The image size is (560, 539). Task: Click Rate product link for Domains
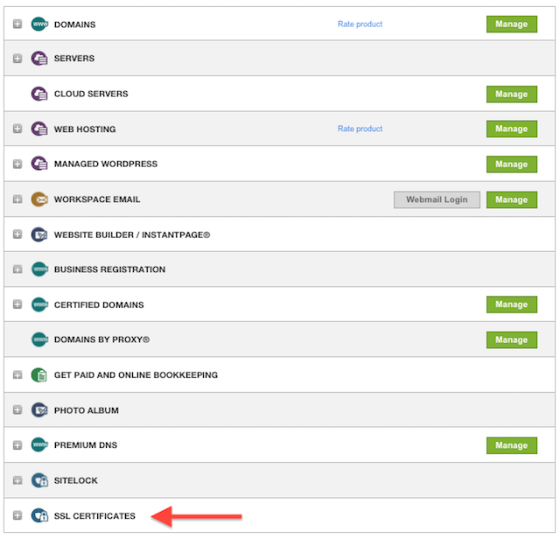pyautogui.click(x=360, y=24)
